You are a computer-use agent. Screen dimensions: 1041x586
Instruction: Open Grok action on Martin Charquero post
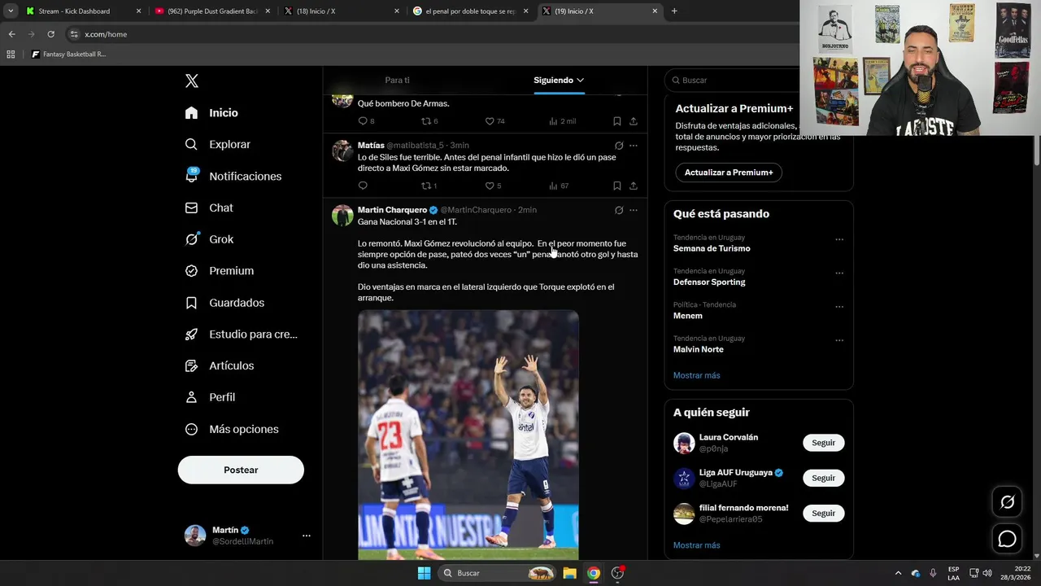pos(619,210)
